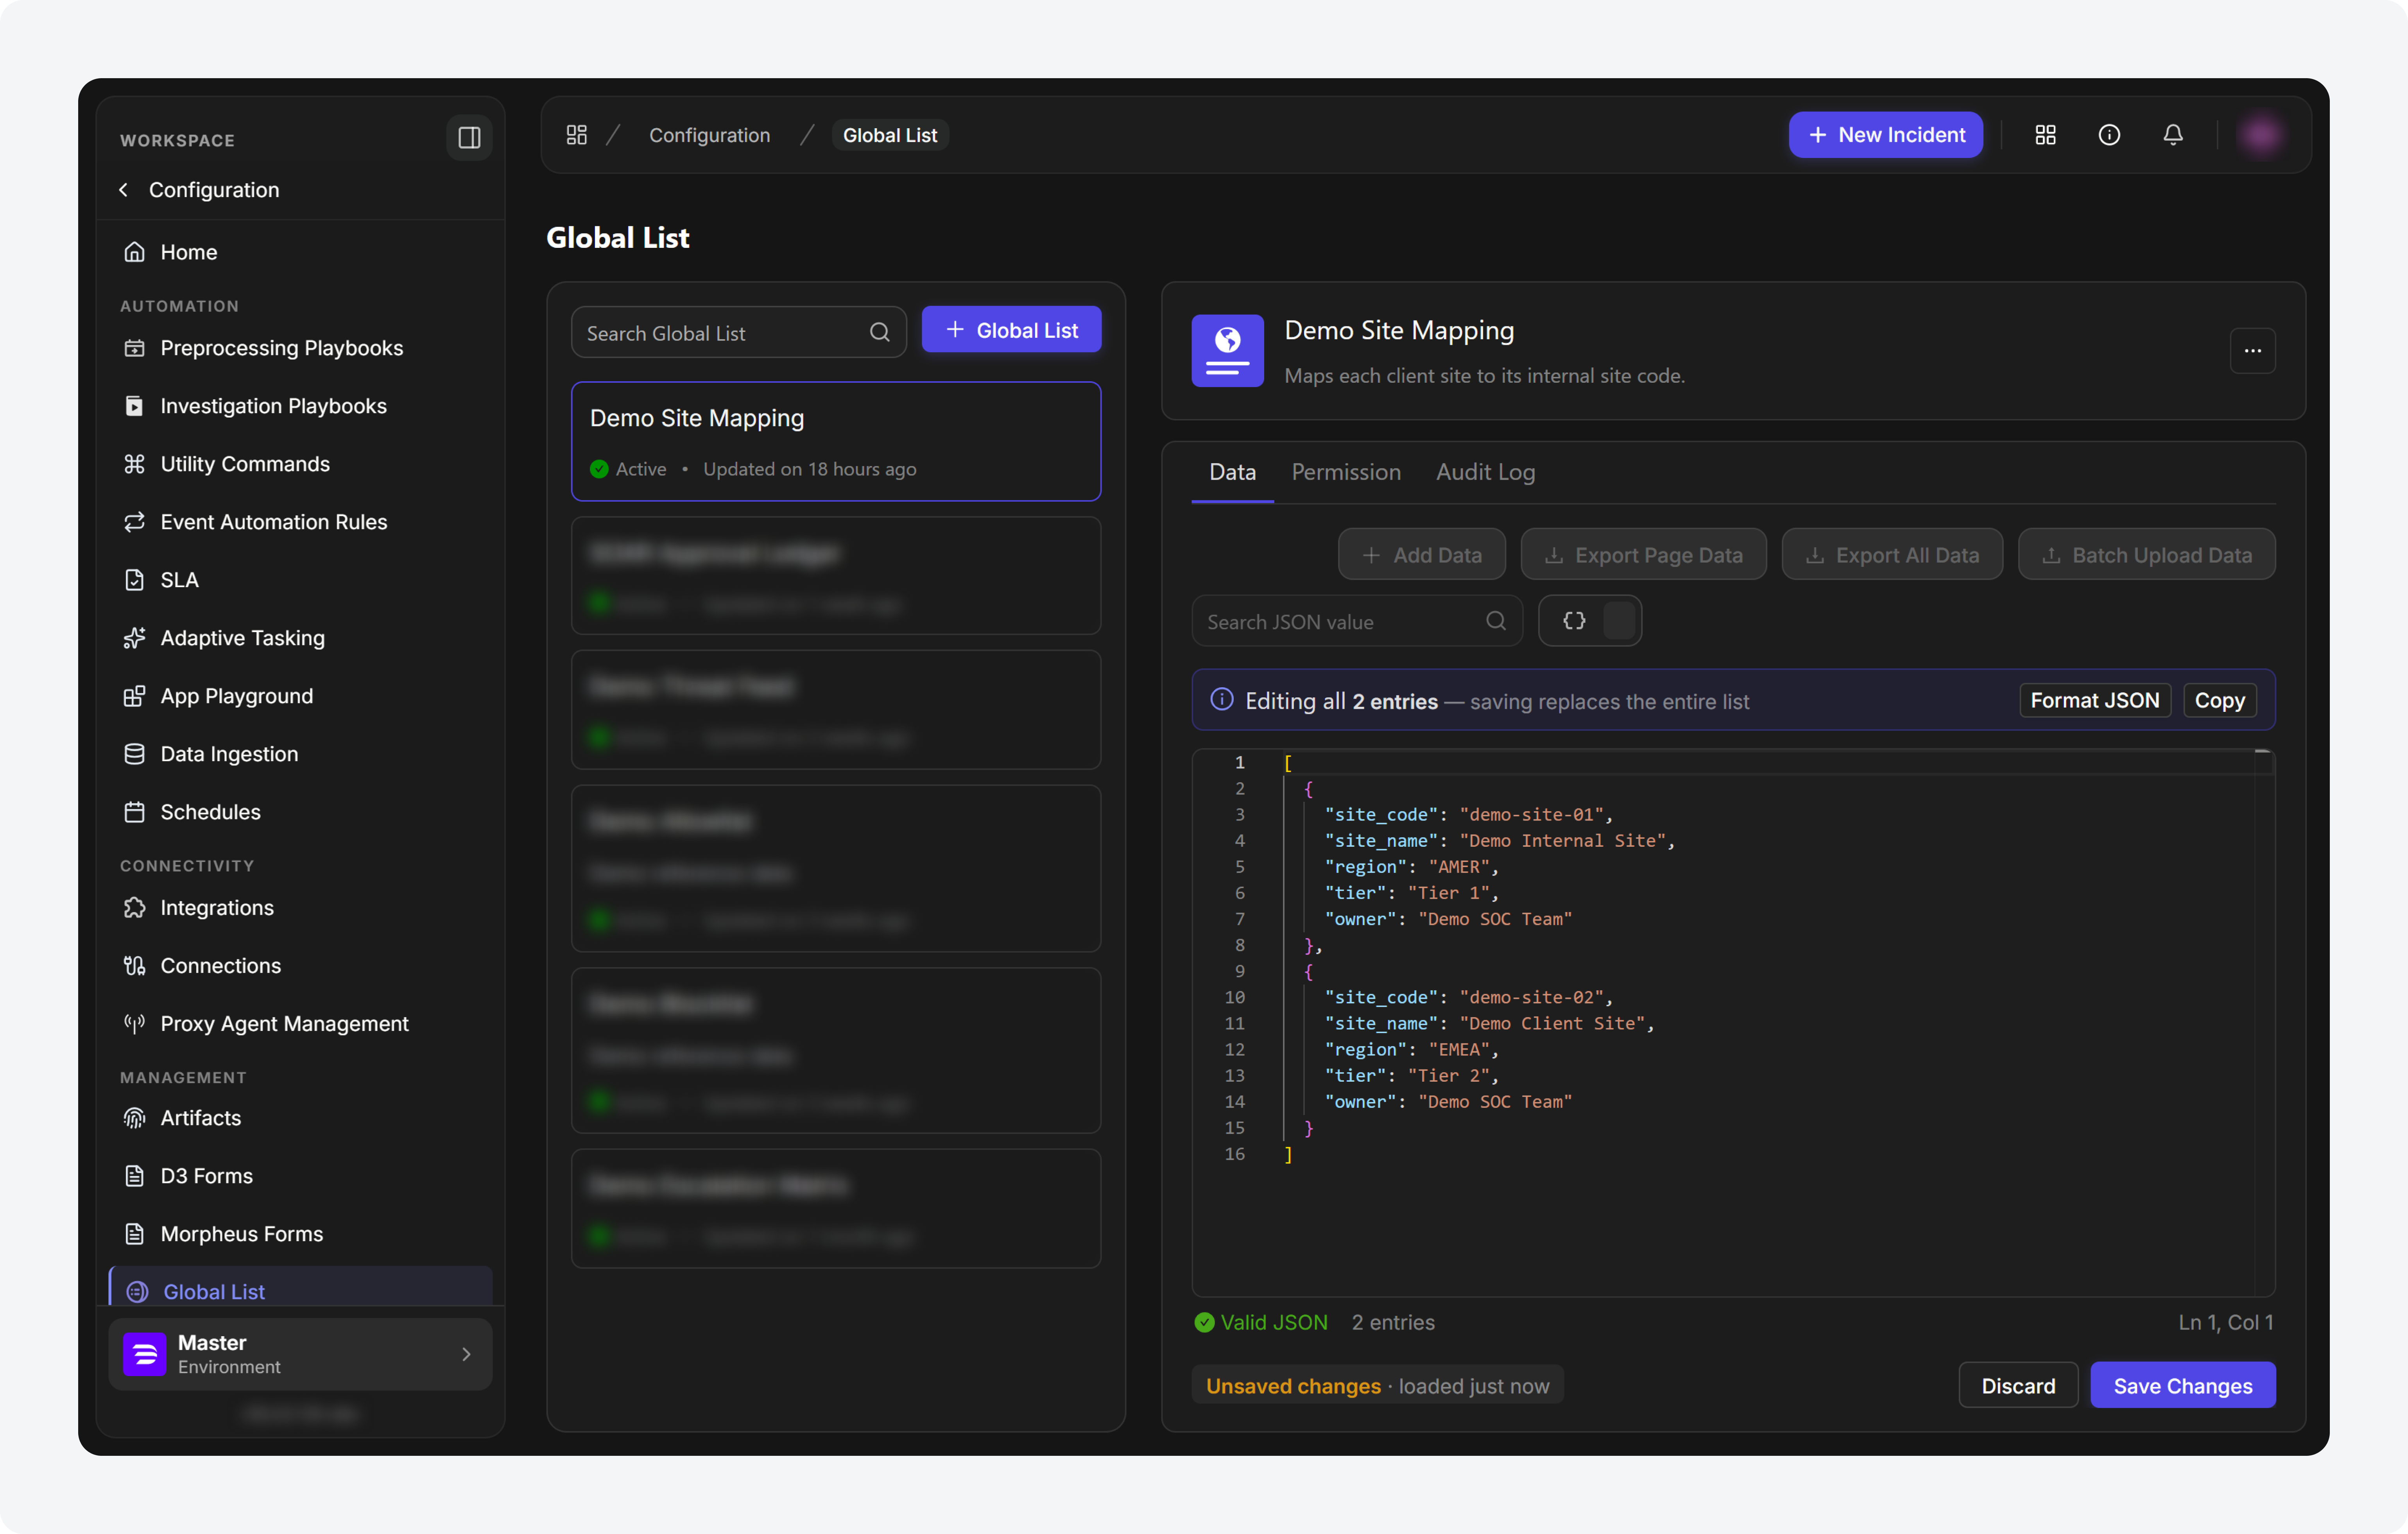Open SLA from the sidebar icon

pyautogui.click(x=134, y=580)
